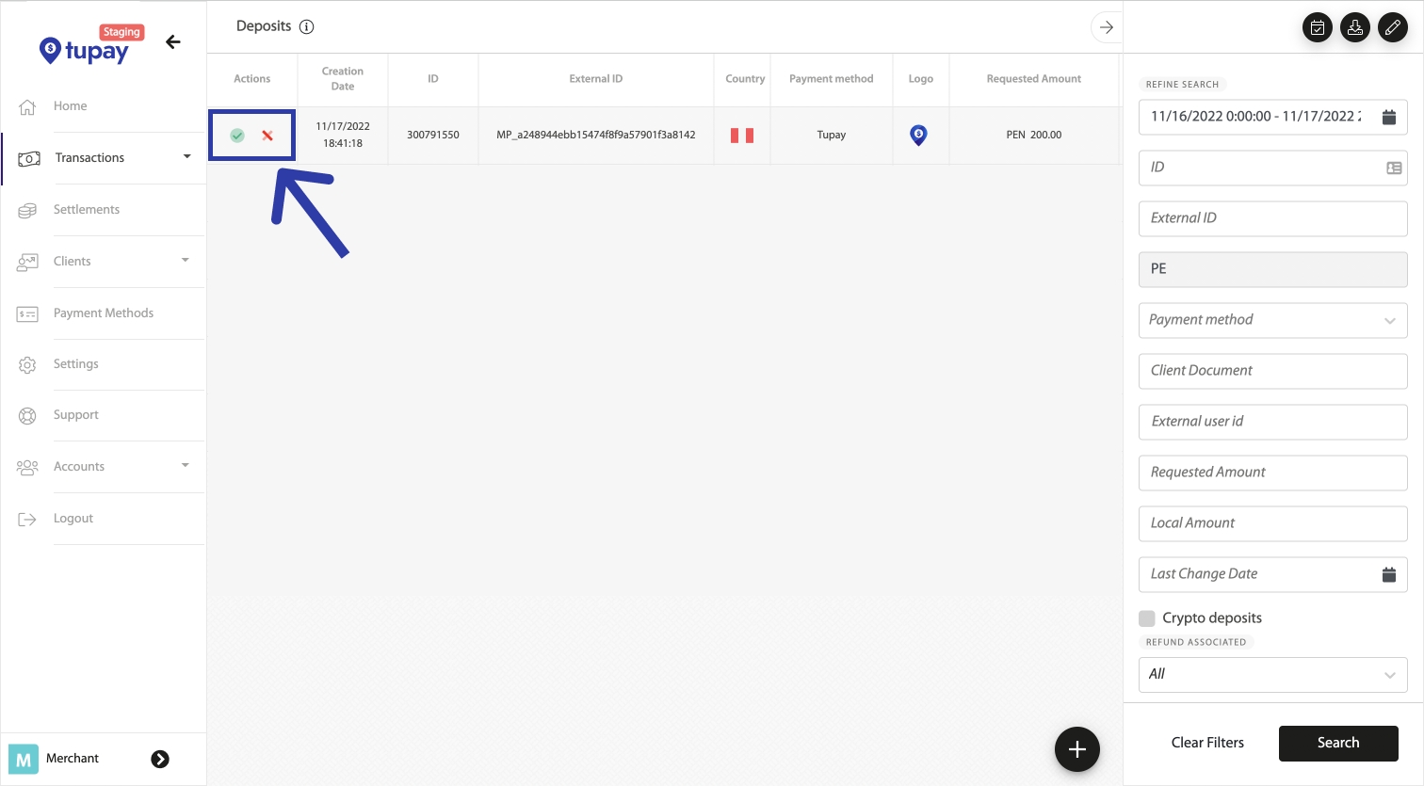Go to Settlements in the sidebar
The height and width of the screenshot is (786, 1424).
[x=87, y=210]
